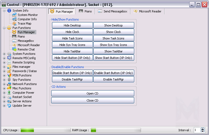Click the Piano icon in sidebar tree
Viewport: 209px width, 135px height.
(14, 36)
